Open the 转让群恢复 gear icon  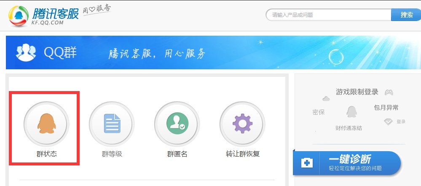[242, 124]
